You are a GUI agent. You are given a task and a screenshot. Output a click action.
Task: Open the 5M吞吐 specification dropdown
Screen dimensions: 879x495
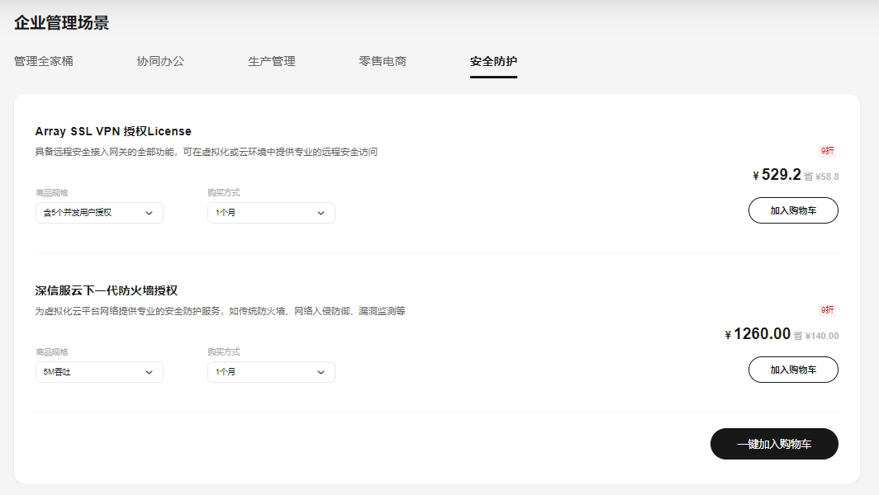pyautogui.click(x=98, y=371)
